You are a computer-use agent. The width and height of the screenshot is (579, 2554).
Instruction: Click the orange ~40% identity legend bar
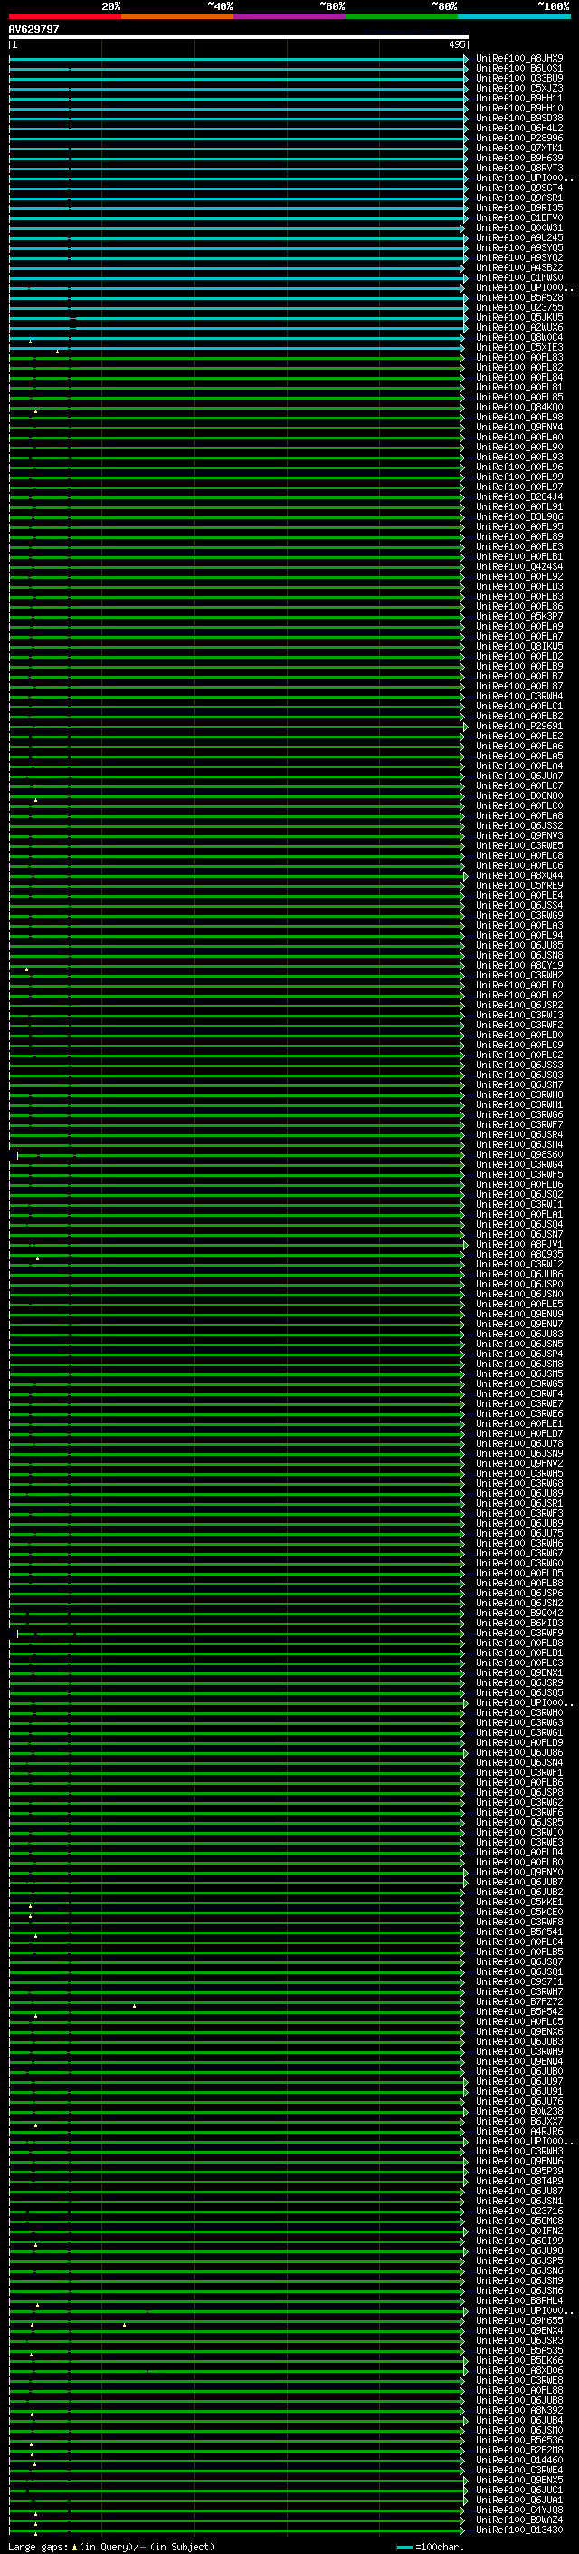click(x=177, y=16)
